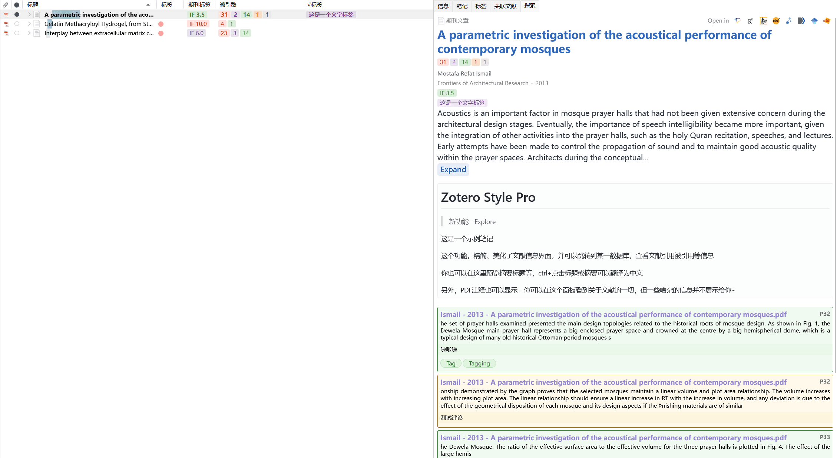This screenshot has width=837, height=458.
Task: Expand the Interplay between extracellular matrix entry
Action: (29, 33)
